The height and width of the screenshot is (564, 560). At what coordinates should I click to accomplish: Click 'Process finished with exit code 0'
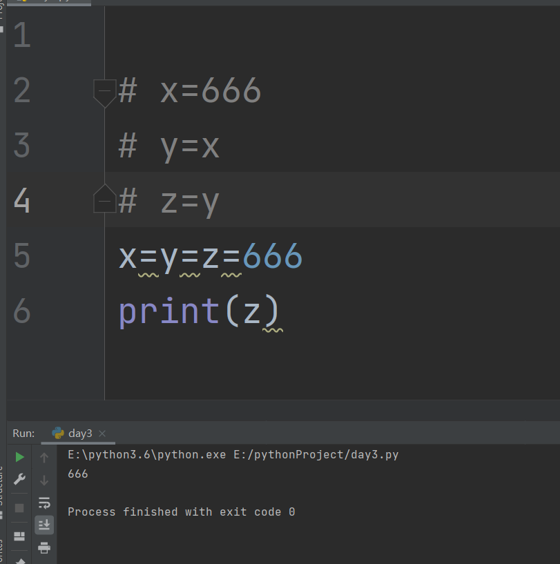pyautogui.click(x=182, y=512)
